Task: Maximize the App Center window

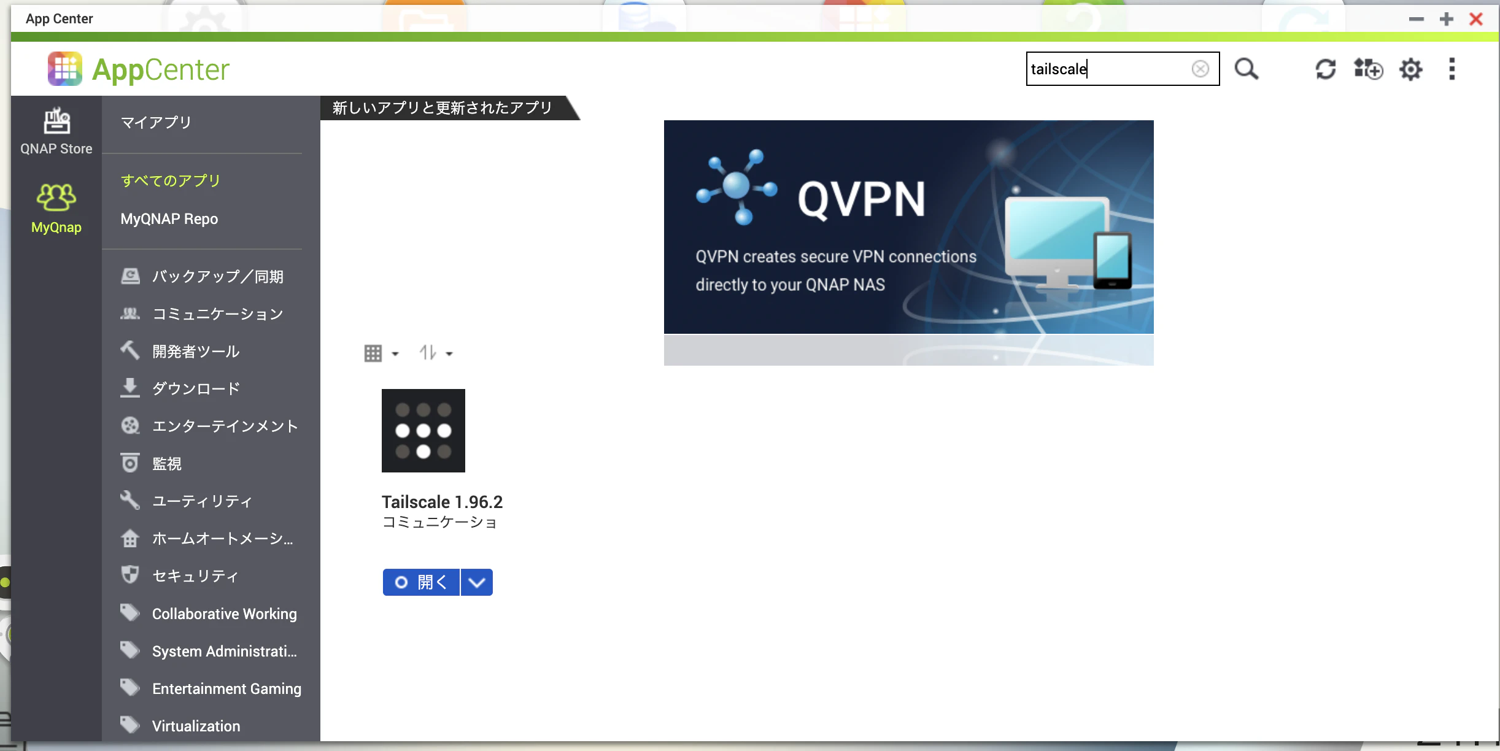Action: 1447,19
